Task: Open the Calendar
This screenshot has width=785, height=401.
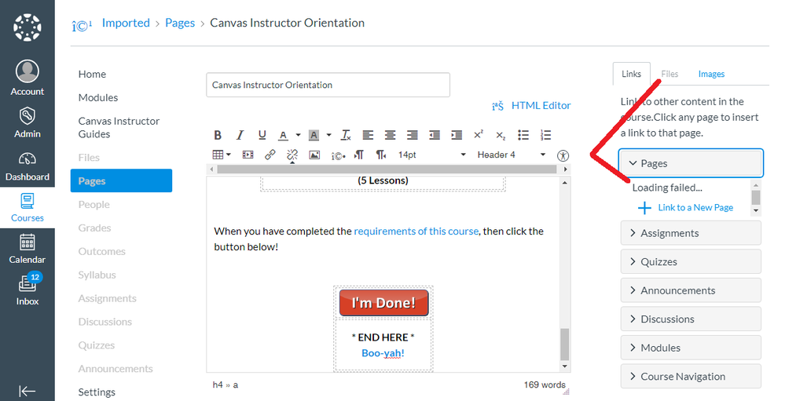Action: [27, 249]
